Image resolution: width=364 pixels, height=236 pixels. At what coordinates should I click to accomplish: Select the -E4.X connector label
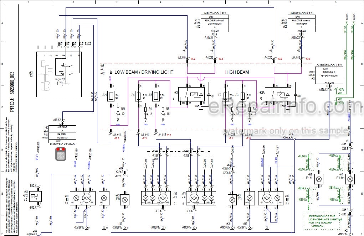(190, 211)
